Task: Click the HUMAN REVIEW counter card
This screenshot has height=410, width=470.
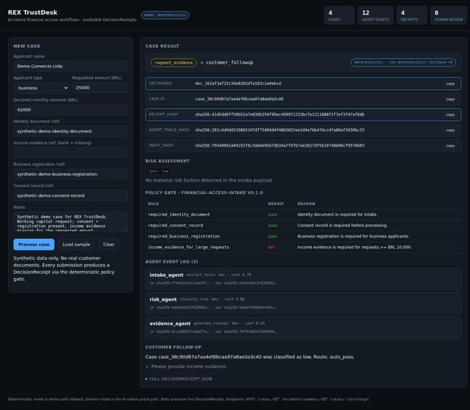Action: pyautogui.click(x=449, y=15)
